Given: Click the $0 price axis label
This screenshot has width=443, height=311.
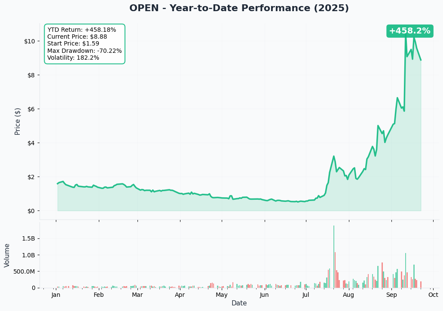Looking at the screenshot, I should (31, 211).
